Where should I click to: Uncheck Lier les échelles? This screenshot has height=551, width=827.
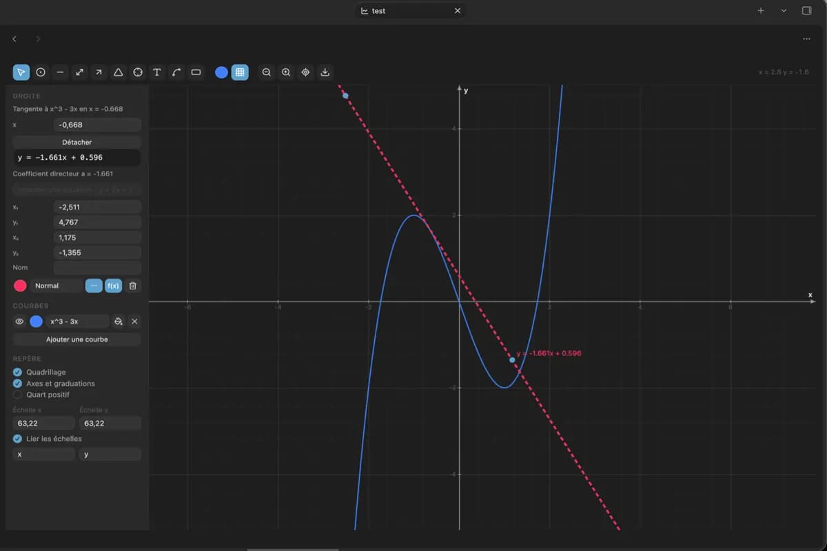click(18, 439)
